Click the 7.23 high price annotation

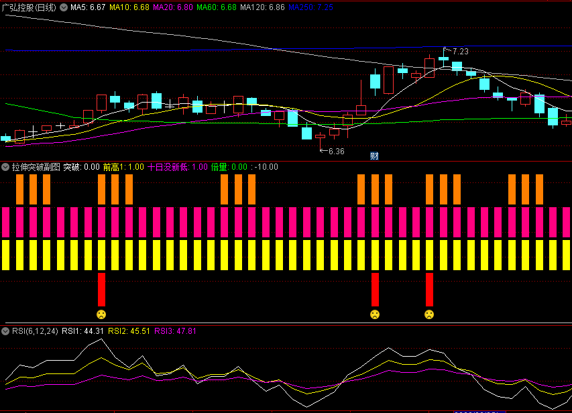[461, 52]
